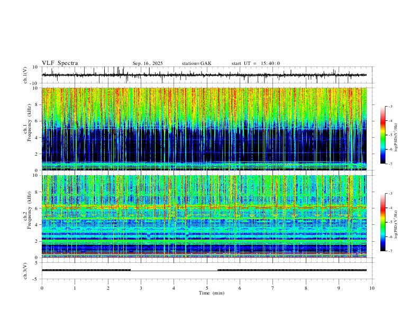Viewport: 419px width, 323px height.
Task: Click the "start UT = 15:40:0" header text
Action: click(256, 63)
